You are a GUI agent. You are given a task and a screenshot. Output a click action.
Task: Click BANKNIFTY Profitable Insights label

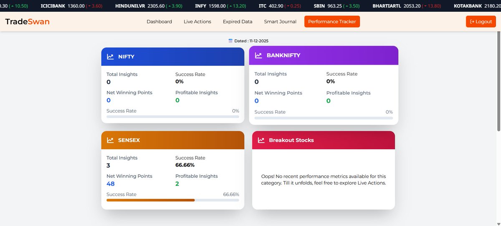tap(349, 93)
